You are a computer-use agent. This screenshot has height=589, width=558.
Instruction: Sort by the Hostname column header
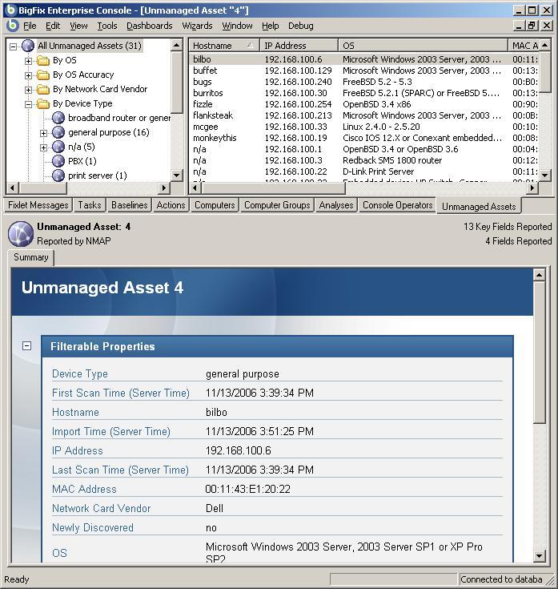click(x=224, y=46)
